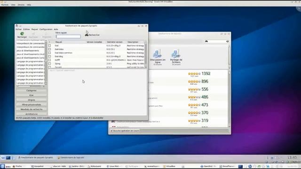Click the Architecture filter button
The height and width of the screenshot is (169, 301).
coord(32,114)
